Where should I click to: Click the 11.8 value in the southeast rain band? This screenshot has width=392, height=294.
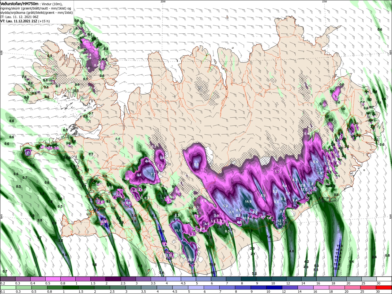click(x=339, y=246)
